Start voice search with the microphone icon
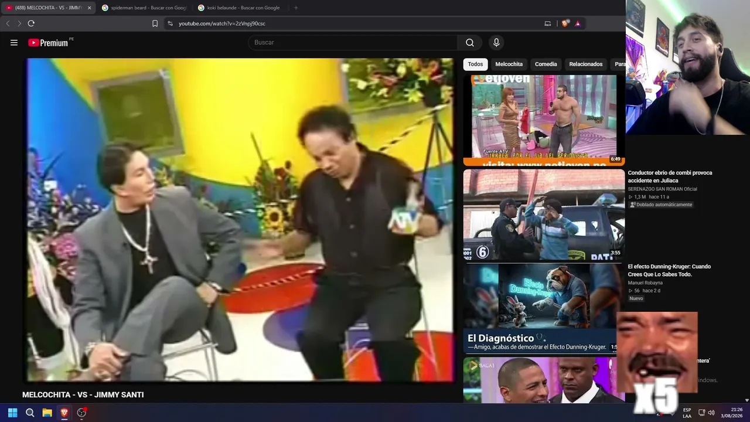The image size is (750, 422). click(496, 42)
